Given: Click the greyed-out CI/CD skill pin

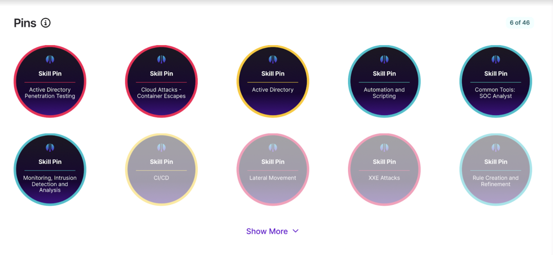Looking at the screenshot, I should (161, 170).
